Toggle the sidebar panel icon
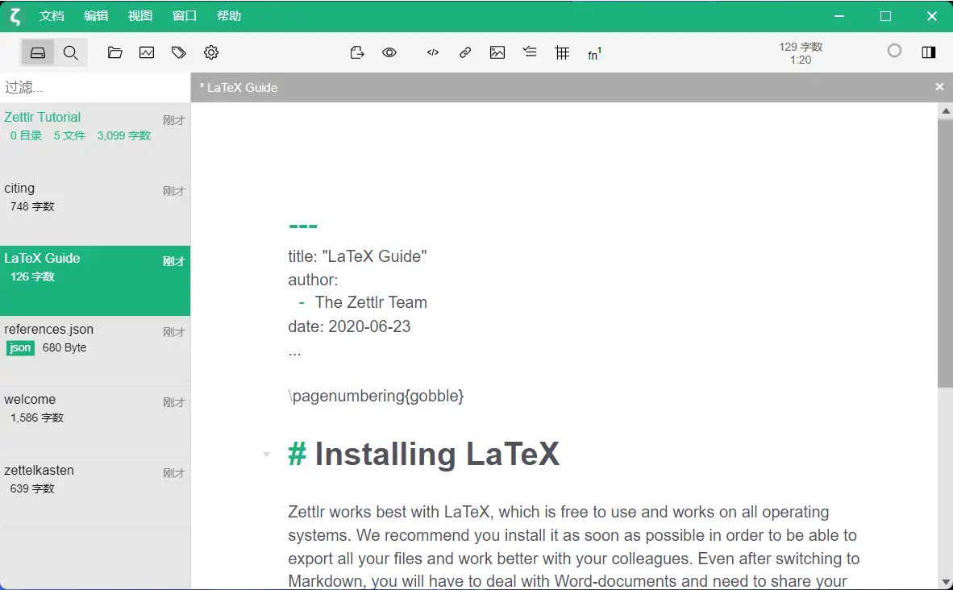 [x=928, y=52]
